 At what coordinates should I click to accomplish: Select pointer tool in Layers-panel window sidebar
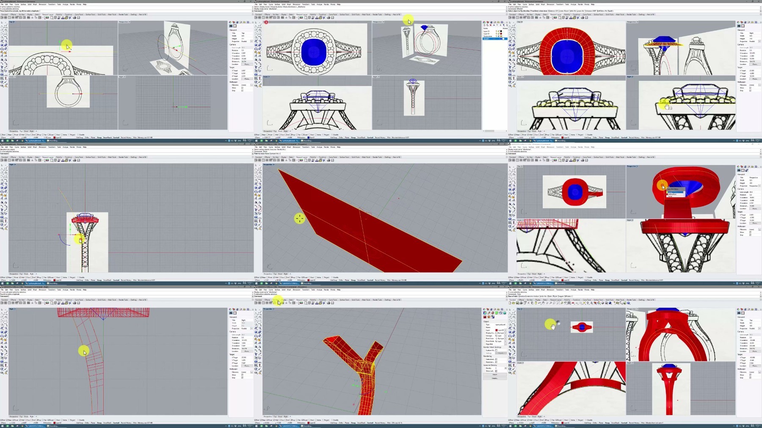click(256, 22)
